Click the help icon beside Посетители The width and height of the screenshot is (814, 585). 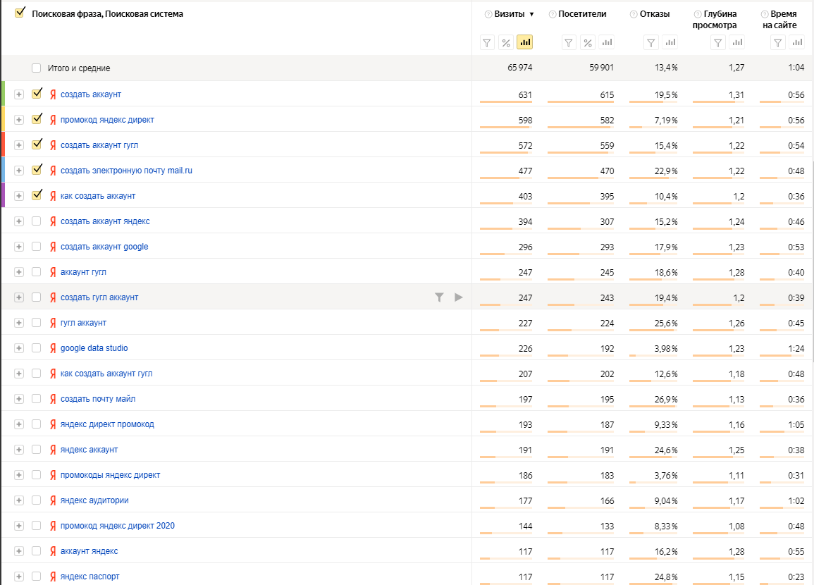coord(553,15)
